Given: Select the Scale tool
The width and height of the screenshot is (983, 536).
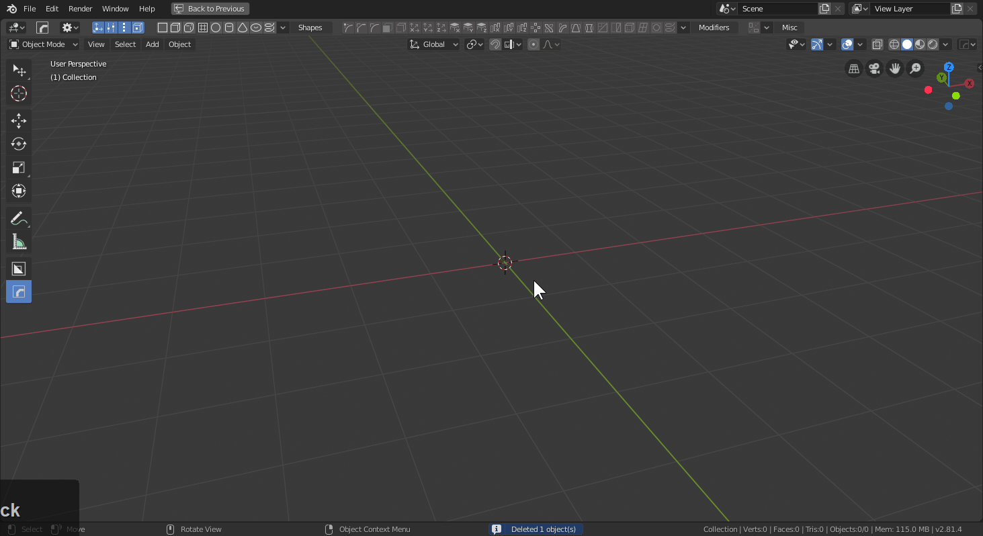Looking at the screenshot, I should pos(19,167).
